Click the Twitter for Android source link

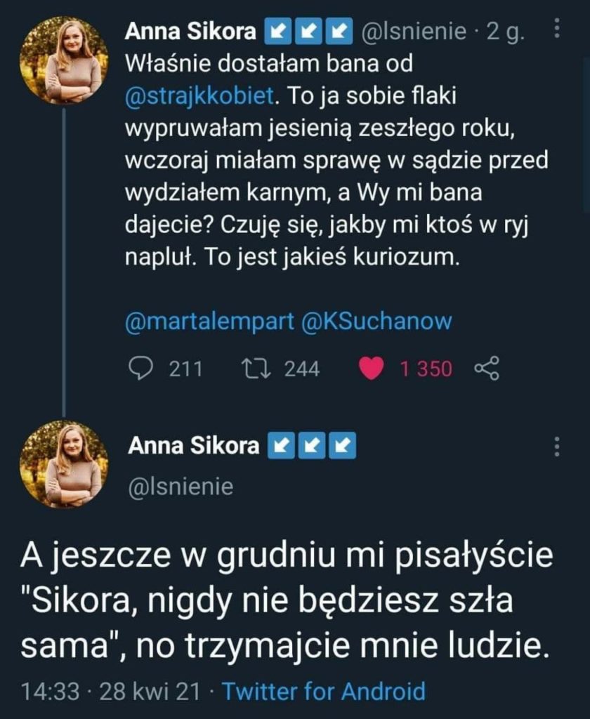(x=324, y=691)
